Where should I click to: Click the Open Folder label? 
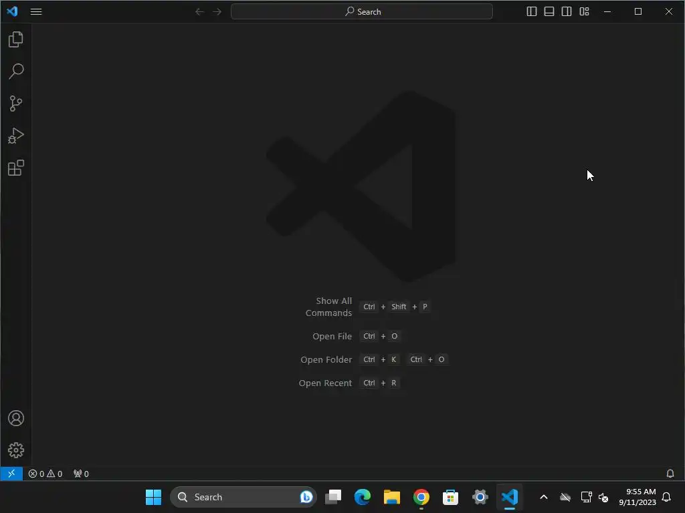click(326, 360)
